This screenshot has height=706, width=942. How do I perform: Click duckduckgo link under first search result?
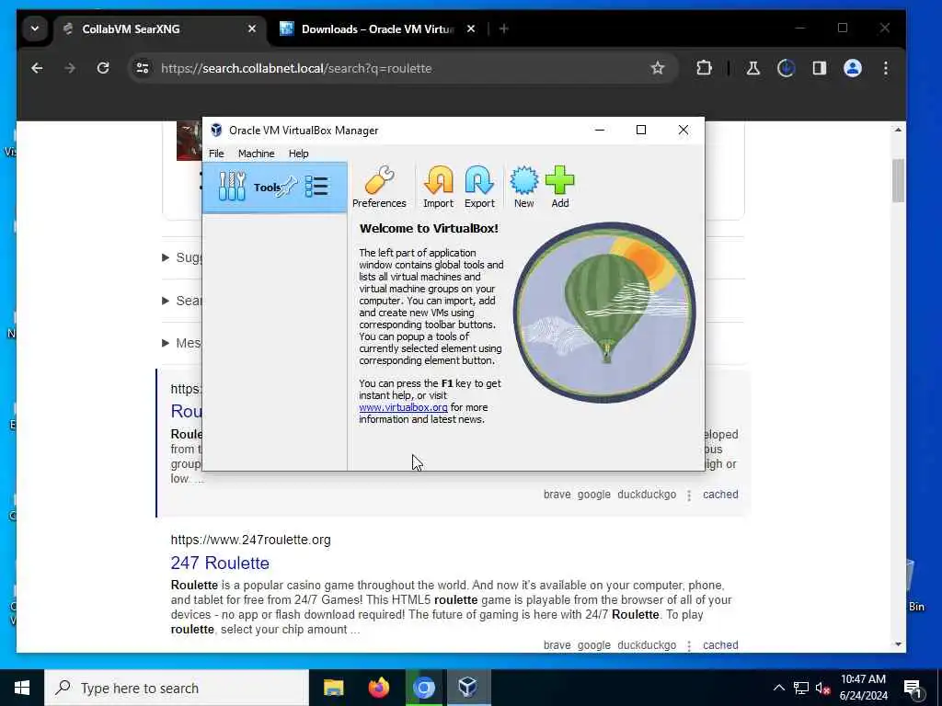(x=647, y=495)
